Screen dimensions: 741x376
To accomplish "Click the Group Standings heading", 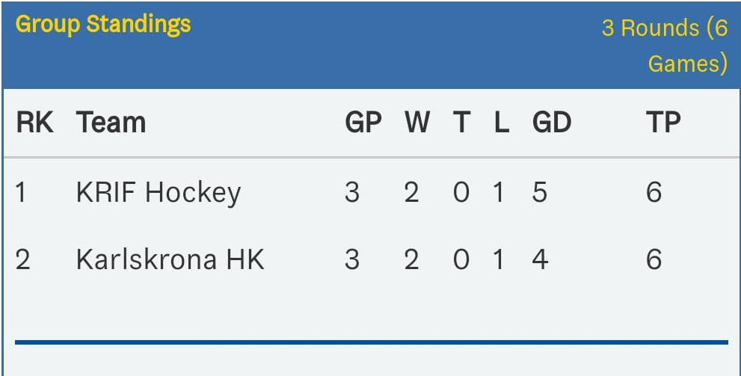I will point(103,25).
